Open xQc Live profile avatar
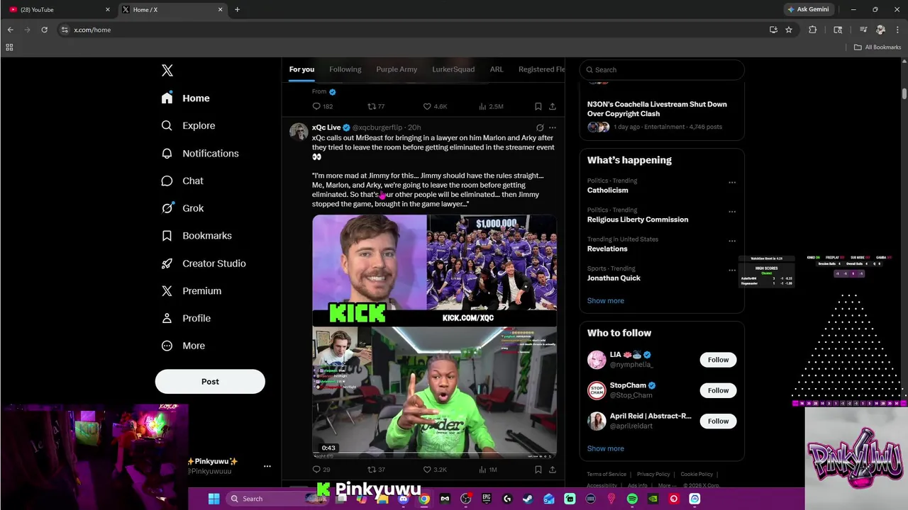Image resolution: width=908 pixels, height=510 pixels. click(x=299, y=132)
